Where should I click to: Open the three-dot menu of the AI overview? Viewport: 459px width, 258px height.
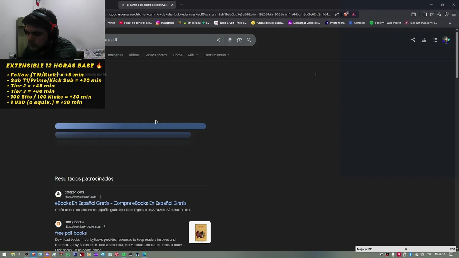tap(316, 75)
